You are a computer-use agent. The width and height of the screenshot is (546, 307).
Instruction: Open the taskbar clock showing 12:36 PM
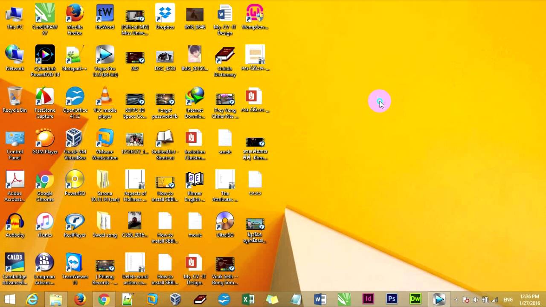529,299
